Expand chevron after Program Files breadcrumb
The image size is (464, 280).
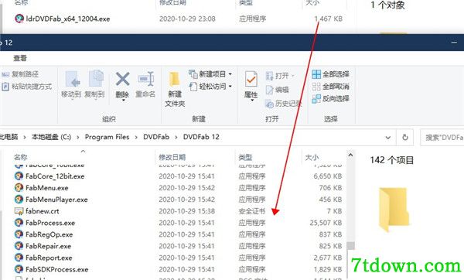136,138
